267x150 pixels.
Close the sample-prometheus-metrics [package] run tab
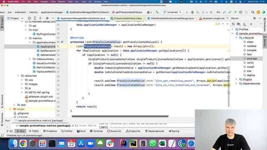(65, 120)
